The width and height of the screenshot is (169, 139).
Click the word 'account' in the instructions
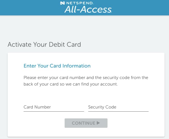[x=109, y=84]
